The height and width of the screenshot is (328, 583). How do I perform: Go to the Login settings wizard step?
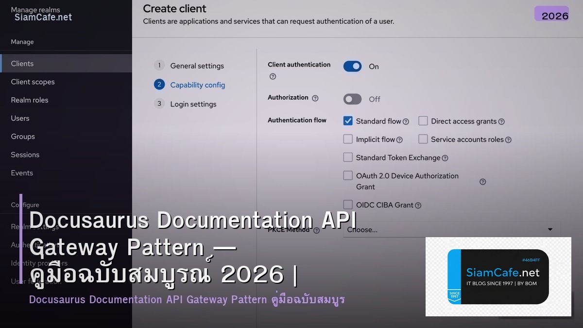(x=193, y=104)
